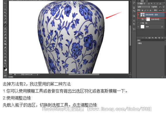
Task: Select the Pen tool
Action: click(5, 48)
